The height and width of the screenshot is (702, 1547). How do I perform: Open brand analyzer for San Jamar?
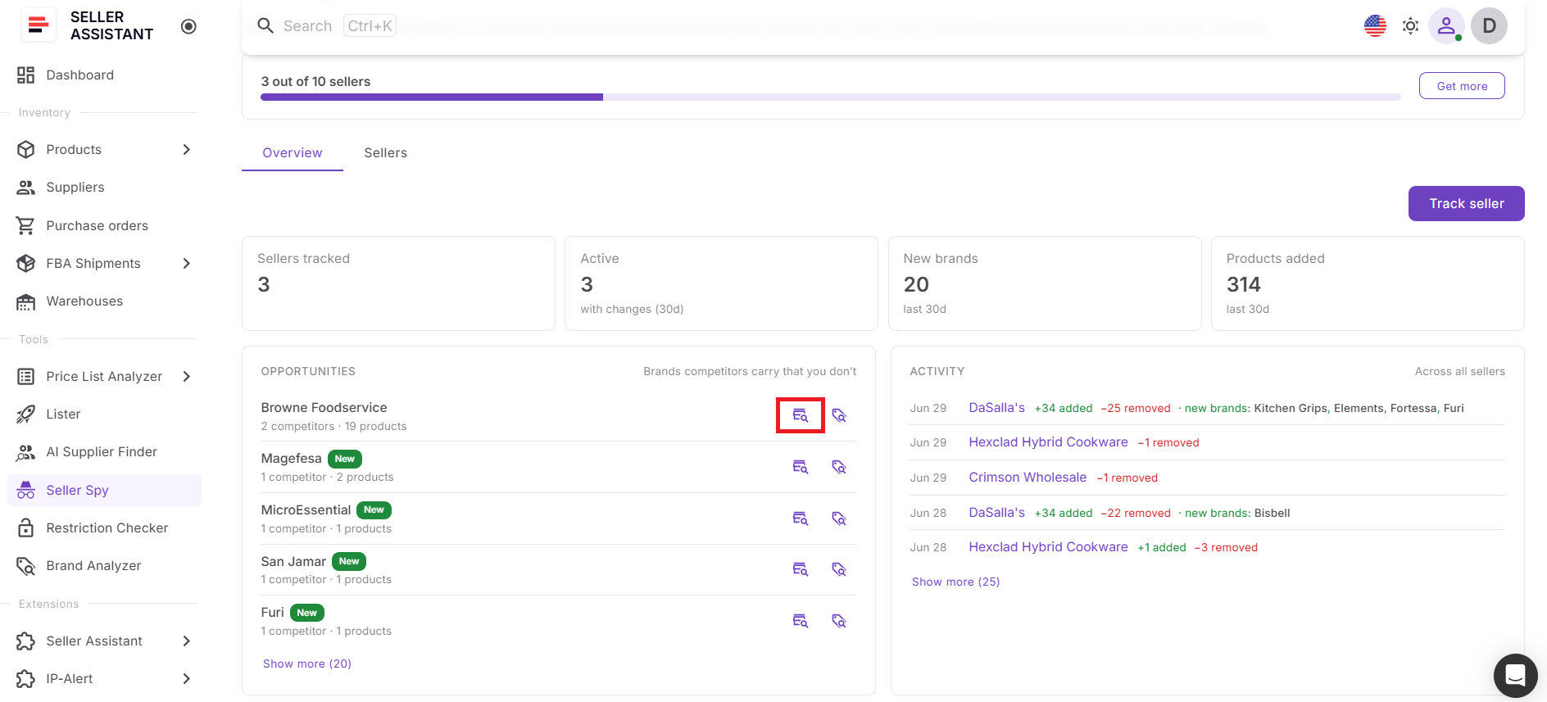[x=839, y=569]
